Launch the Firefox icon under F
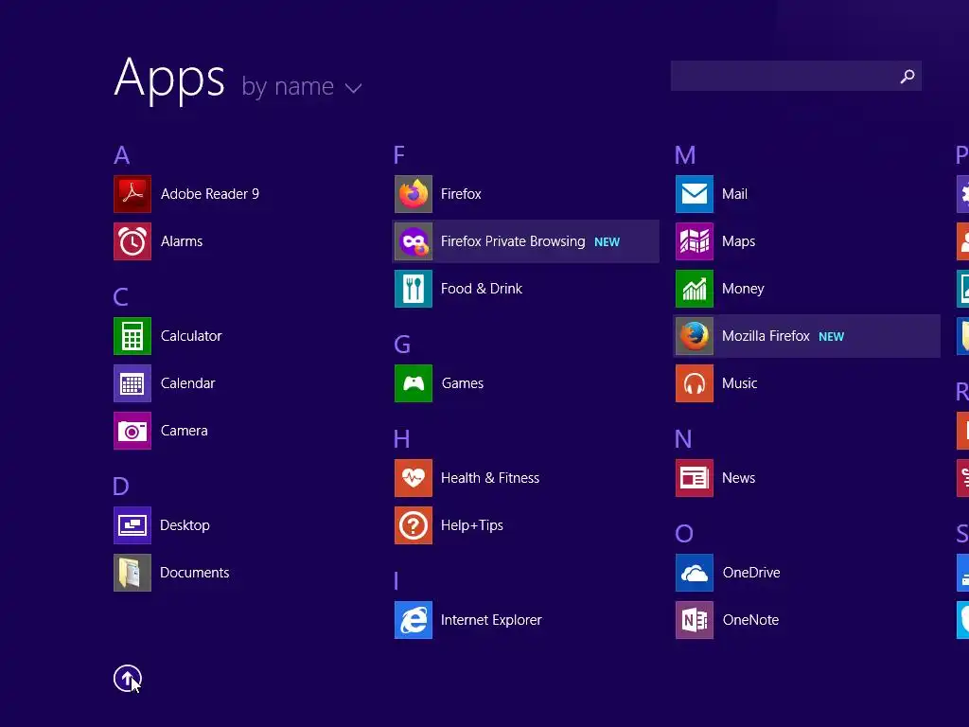The height and width of the screenshot is (727, 969). 414,194
